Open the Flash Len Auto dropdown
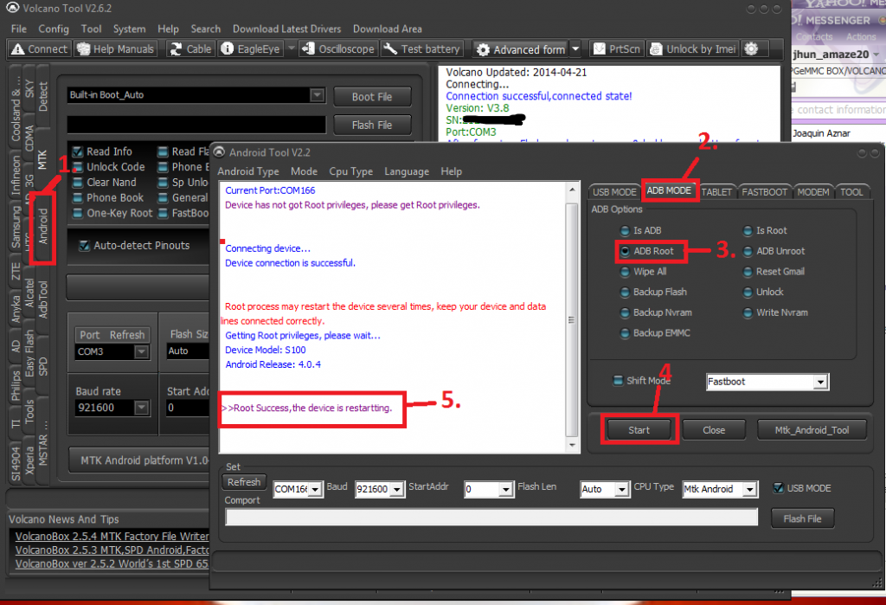Image resolution: width=886 pixels, height=605 pixels. (x=621, y=489)
